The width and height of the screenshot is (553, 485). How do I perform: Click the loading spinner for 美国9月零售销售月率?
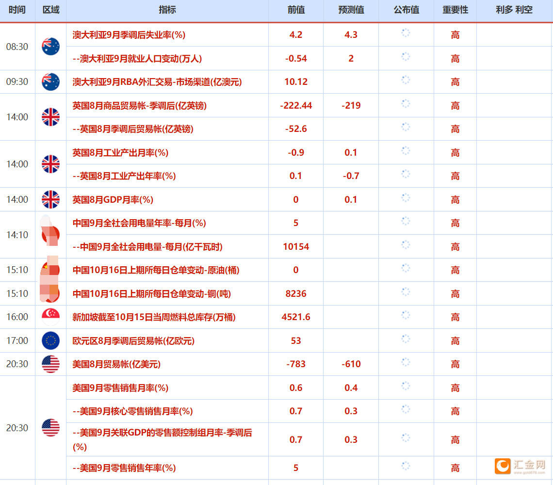(406, 388)
